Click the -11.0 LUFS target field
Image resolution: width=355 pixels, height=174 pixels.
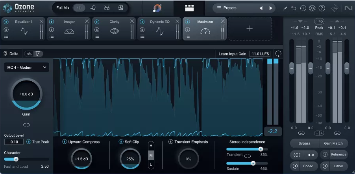click(260, 54)
